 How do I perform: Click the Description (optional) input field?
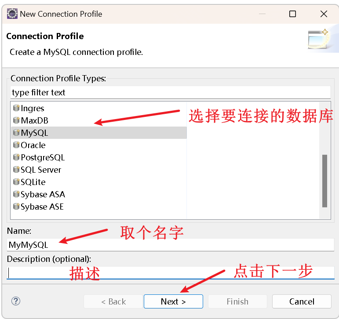point(171,272)
